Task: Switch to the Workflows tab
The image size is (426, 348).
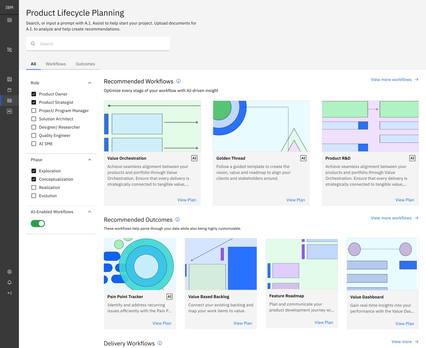Action: [x=56, y=64]
